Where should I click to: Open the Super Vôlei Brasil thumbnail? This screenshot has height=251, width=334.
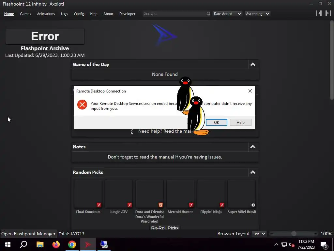pyautogui.click(x=242, y=194)
